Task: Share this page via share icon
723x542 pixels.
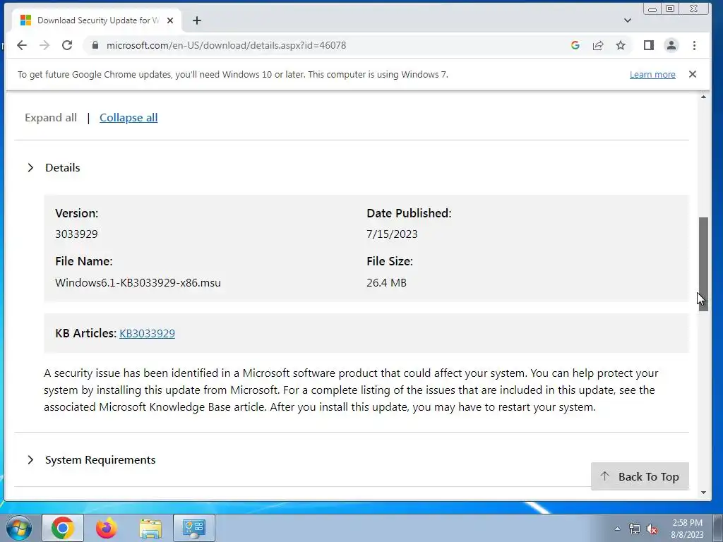Action: point(598,45)
